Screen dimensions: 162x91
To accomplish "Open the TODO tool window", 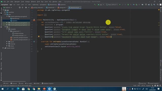I will click(x=6, y=83).
